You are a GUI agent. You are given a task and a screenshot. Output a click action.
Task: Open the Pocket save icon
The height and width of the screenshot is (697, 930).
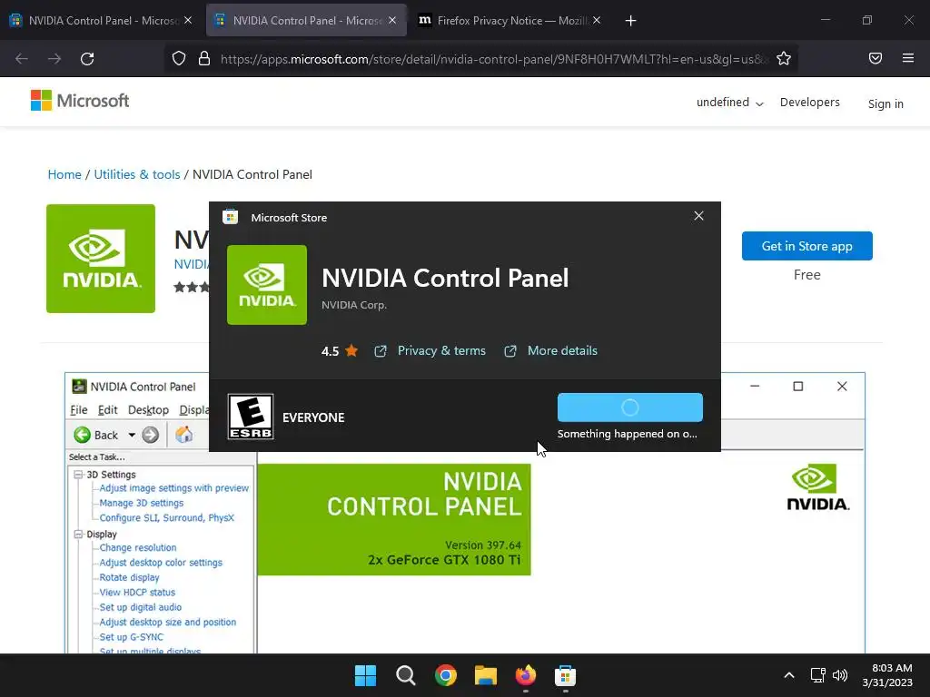click(x=876, y=58)
